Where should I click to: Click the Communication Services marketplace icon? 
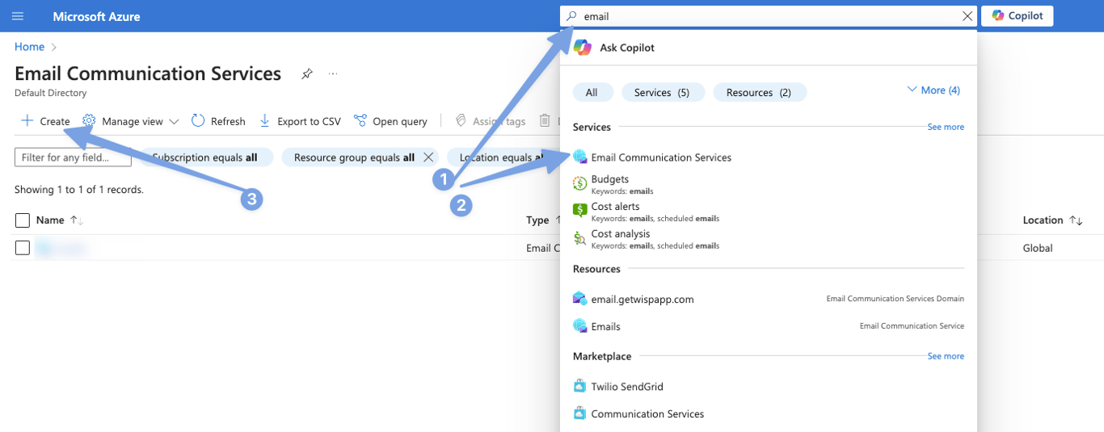pyautogui.click(x=579, y=413)
